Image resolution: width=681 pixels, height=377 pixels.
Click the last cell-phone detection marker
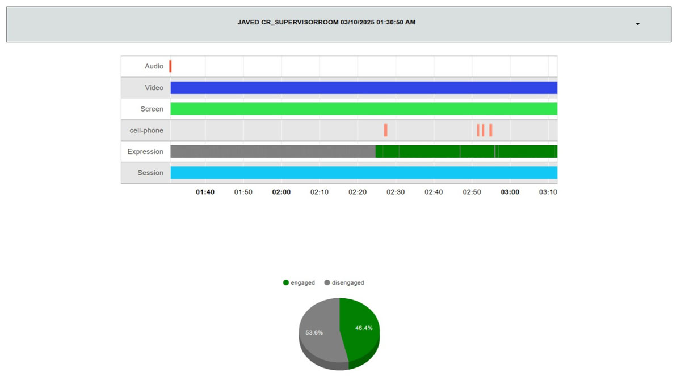click(490, 130)
